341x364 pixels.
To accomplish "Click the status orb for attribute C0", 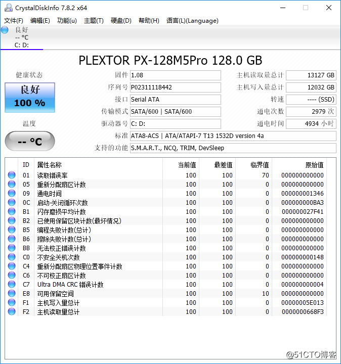I will pyautogui.click(x=12, y=257).
